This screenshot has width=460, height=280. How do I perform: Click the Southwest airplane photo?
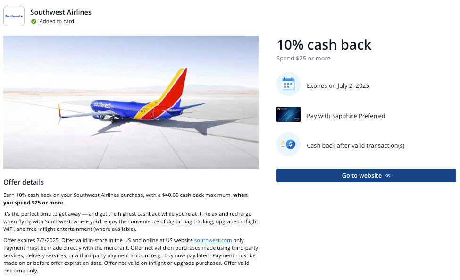pos(131,102)
